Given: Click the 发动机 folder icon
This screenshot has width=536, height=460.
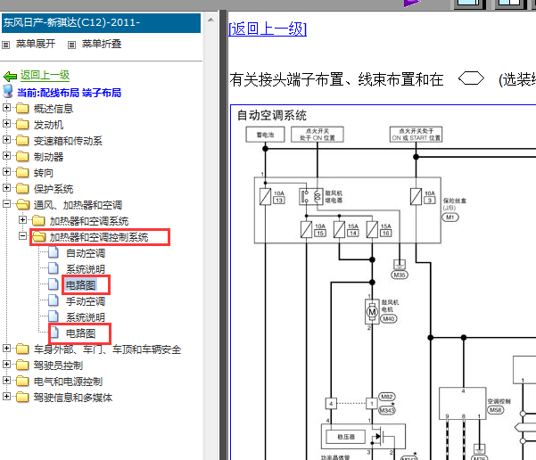Looking at the screenshot, I should (22, 124).
